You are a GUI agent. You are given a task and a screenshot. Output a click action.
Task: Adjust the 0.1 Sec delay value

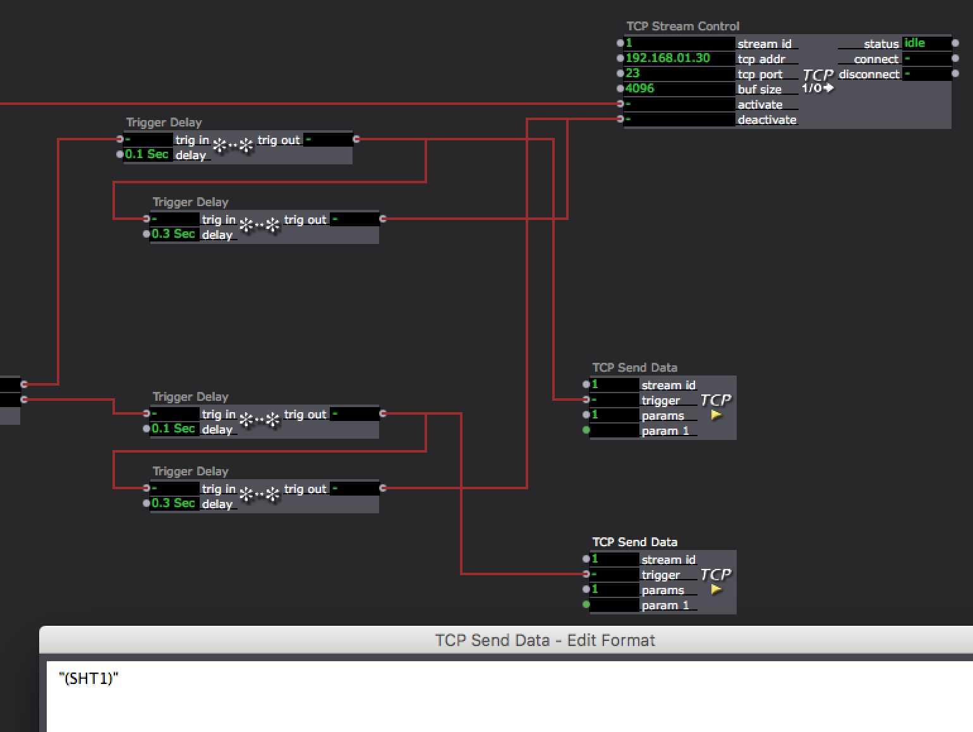pos(147,154)
